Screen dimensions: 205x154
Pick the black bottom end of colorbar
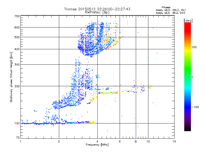coord(188,129)
